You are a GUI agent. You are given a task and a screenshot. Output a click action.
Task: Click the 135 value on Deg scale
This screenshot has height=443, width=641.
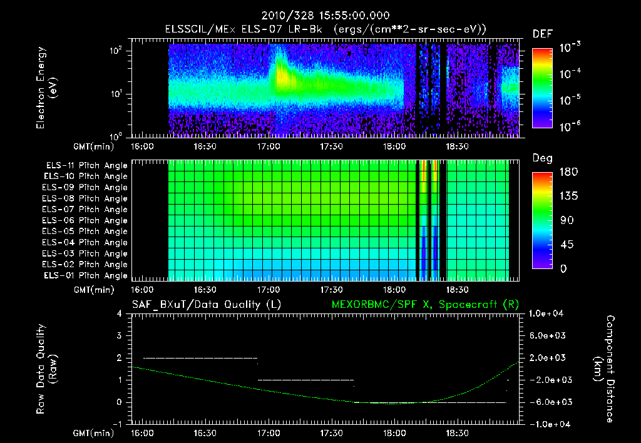click(x=568, y=196)
